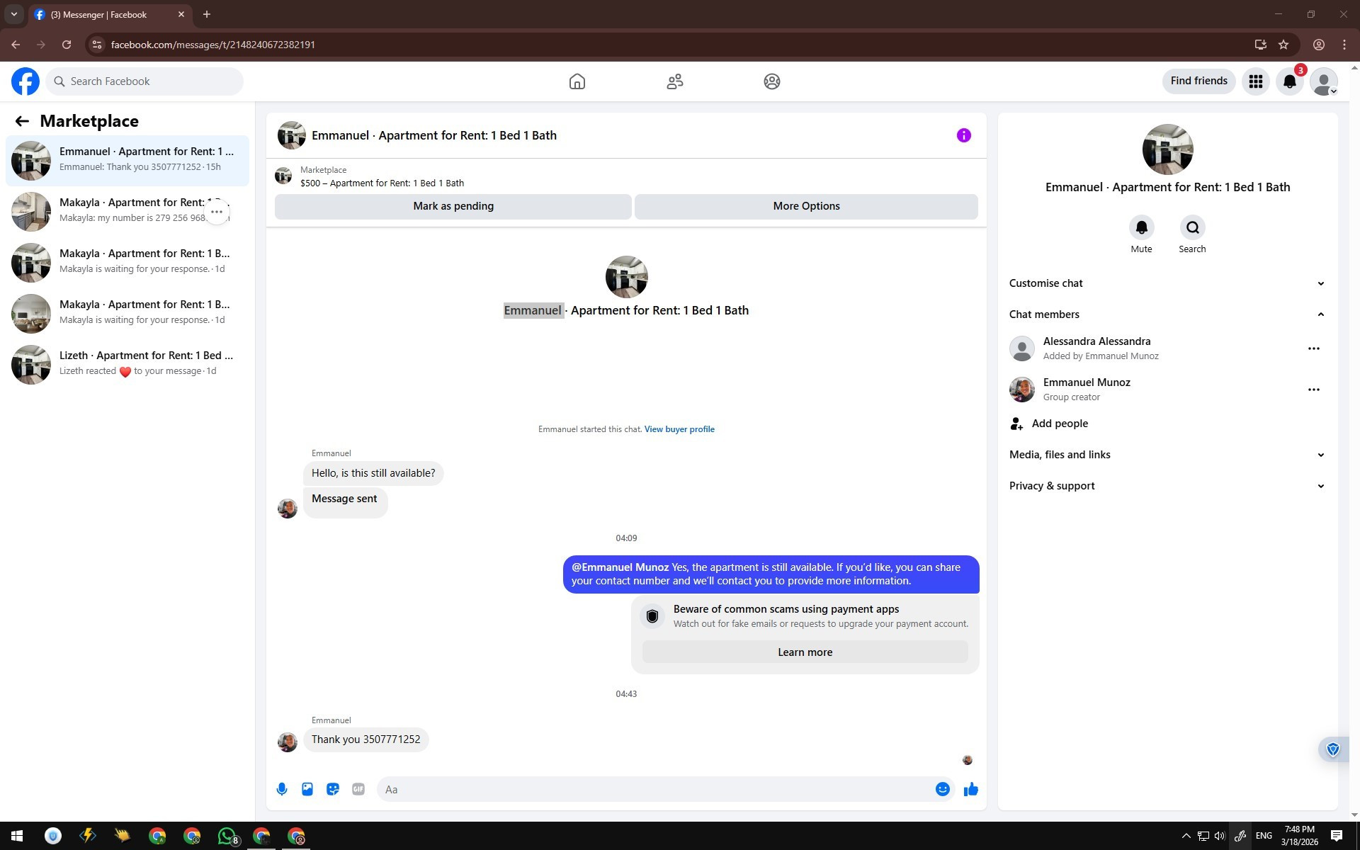1360x850 pixels.
Task: Open options for Alessandra Alessandra member
Action: pyautogui.click(x=1313, y=348)
